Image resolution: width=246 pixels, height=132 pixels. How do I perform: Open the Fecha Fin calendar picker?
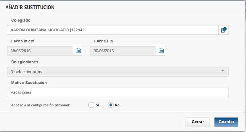pos(161,51)
